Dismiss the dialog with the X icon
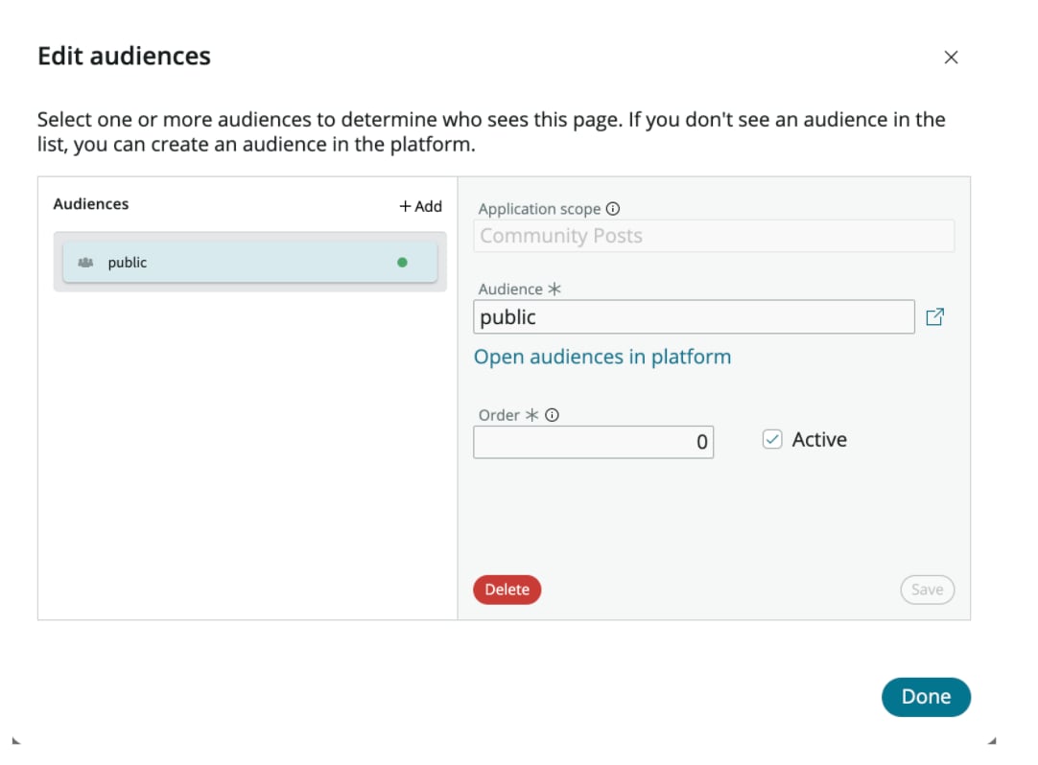The image size is (1038, 765). click(x=951, y=57)
